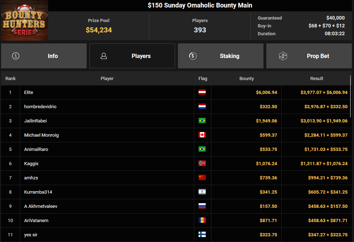
Task: Click the person icon on Players tab
Action: [104, 56]
